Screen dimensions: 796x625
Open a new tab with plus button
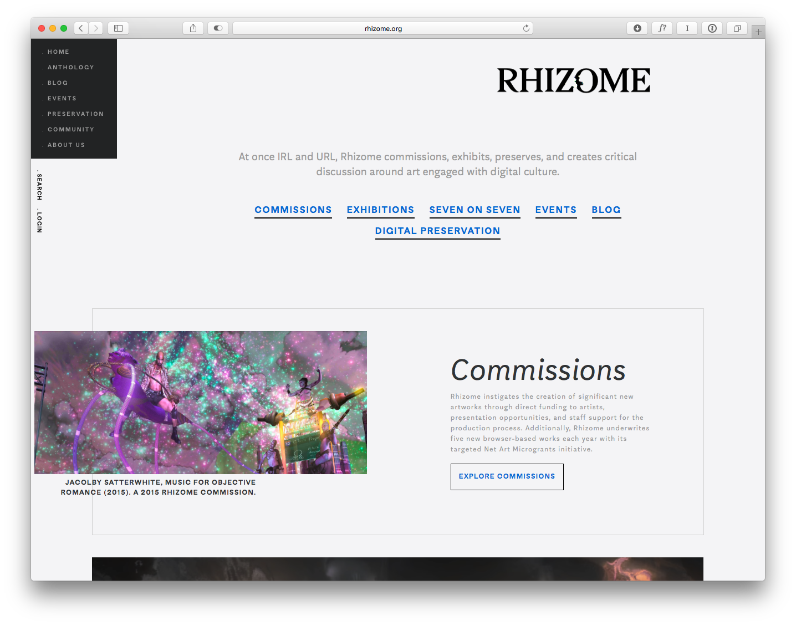[x=758, y=32]
